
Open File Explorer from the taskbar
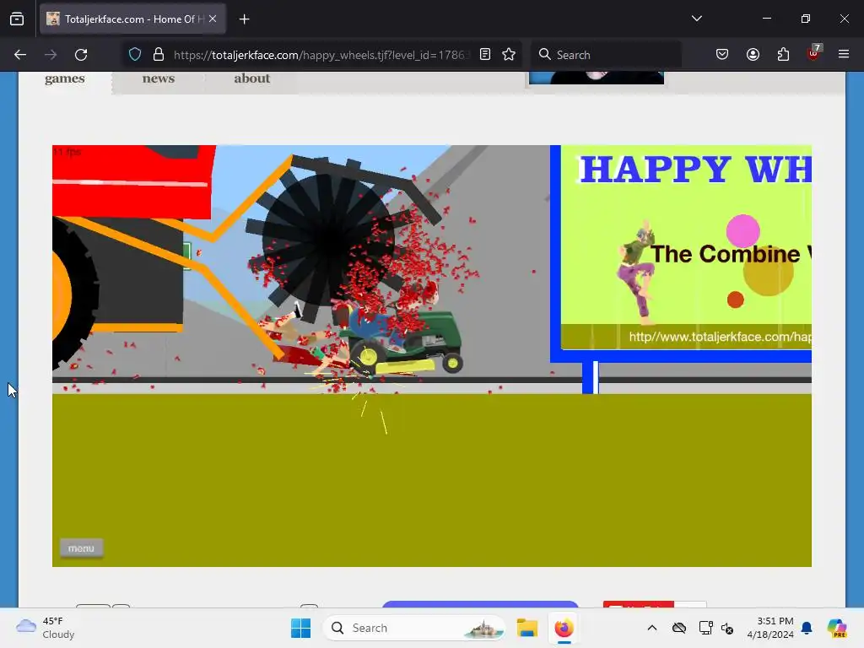(x=526, y=628)
